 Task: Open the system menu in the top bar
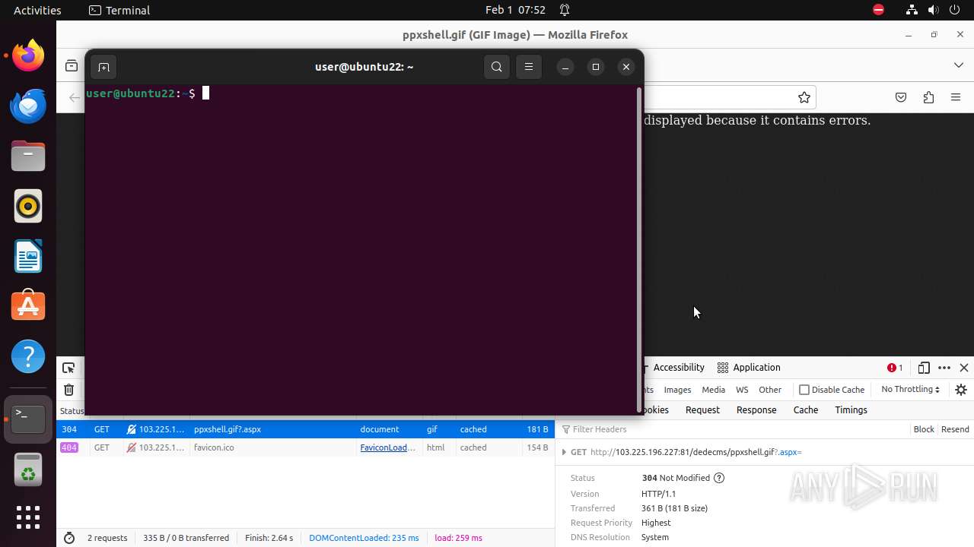[x=933, y=10]
